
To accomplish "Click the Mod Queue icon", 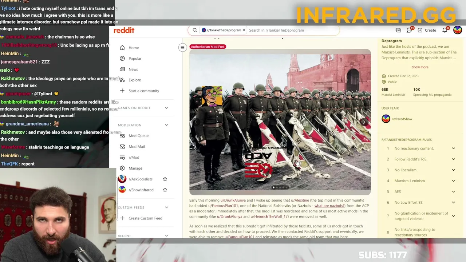I will 122,136.
